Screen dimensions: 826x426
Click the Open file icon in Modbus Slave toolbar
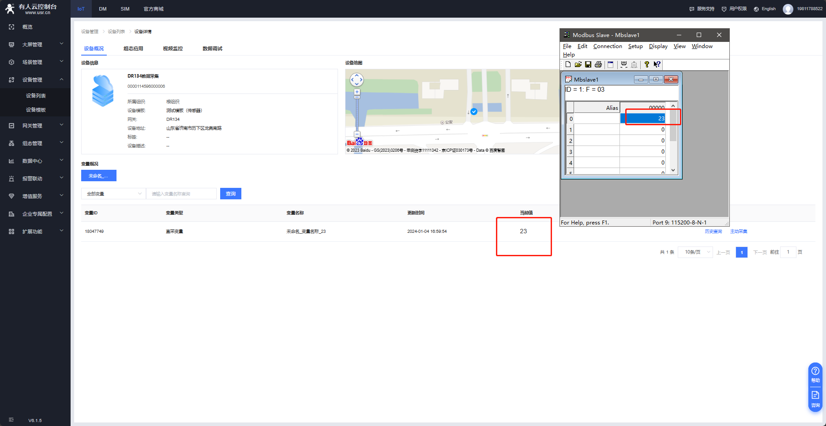point(578,64)
